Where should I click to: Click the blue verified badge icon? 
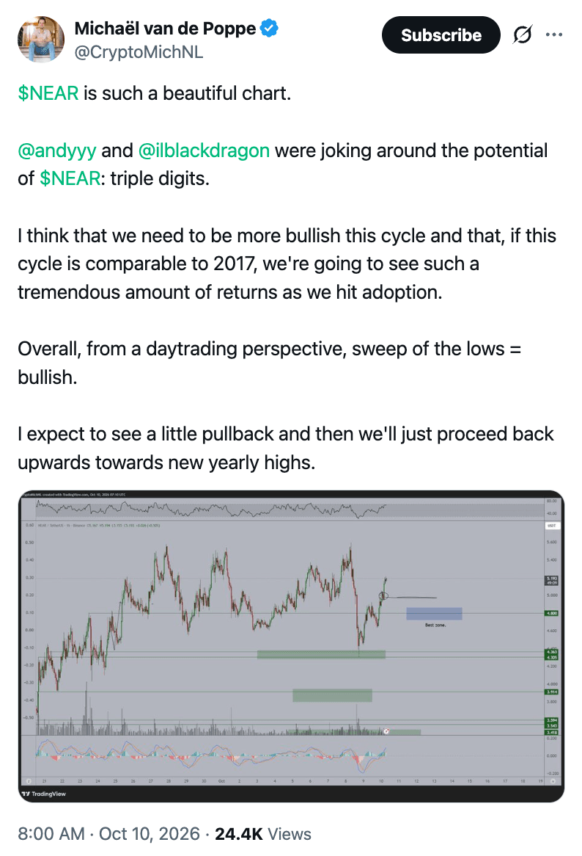[x=269, y=29]
